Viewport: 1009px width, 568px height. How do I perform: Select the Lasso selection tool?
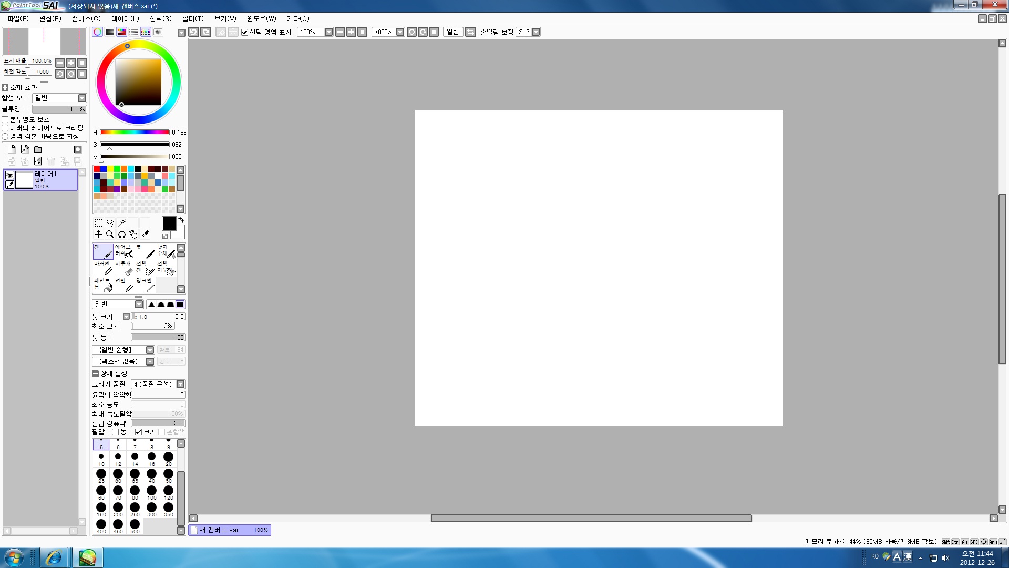110,223
